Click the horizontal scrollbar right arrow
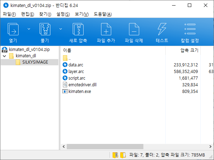 210,147
